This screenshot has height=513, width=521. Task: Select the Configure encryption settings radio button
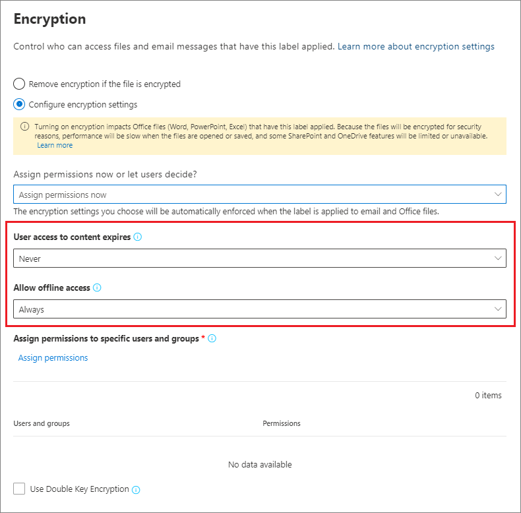(x=20, y=104)
